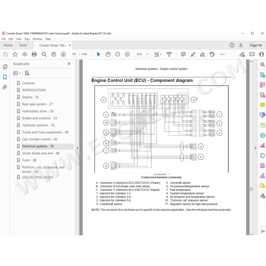This screenshot has width=266, height=266.
Task: Open Rear axle system - 27 bookmark
Action: (37, 104)
